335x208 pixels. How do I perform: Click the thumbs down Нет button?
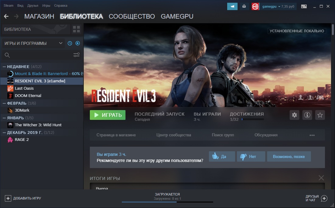(x=251, y=156)
